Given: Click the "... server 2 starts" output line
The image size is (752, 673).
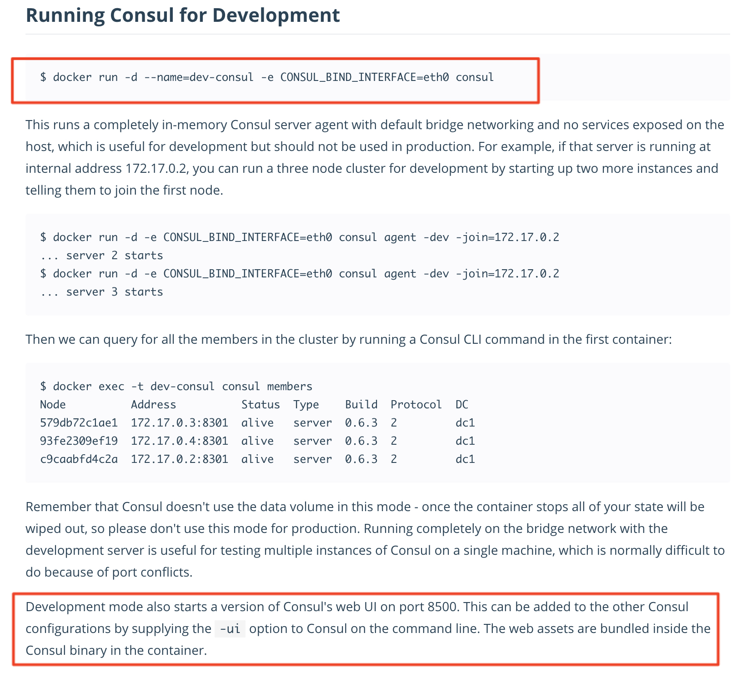Looking at the screenshot, I should click(101, 256).
